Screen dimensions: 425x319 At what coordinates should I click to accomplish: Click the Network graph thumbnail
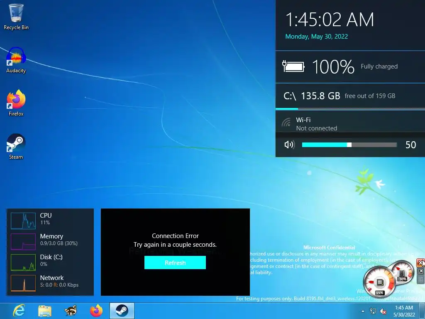point(23,283)
